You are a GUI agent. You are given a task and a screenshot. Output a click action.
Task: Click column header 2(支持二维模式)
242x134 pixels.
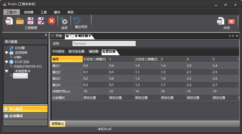[x=147, y=59]
